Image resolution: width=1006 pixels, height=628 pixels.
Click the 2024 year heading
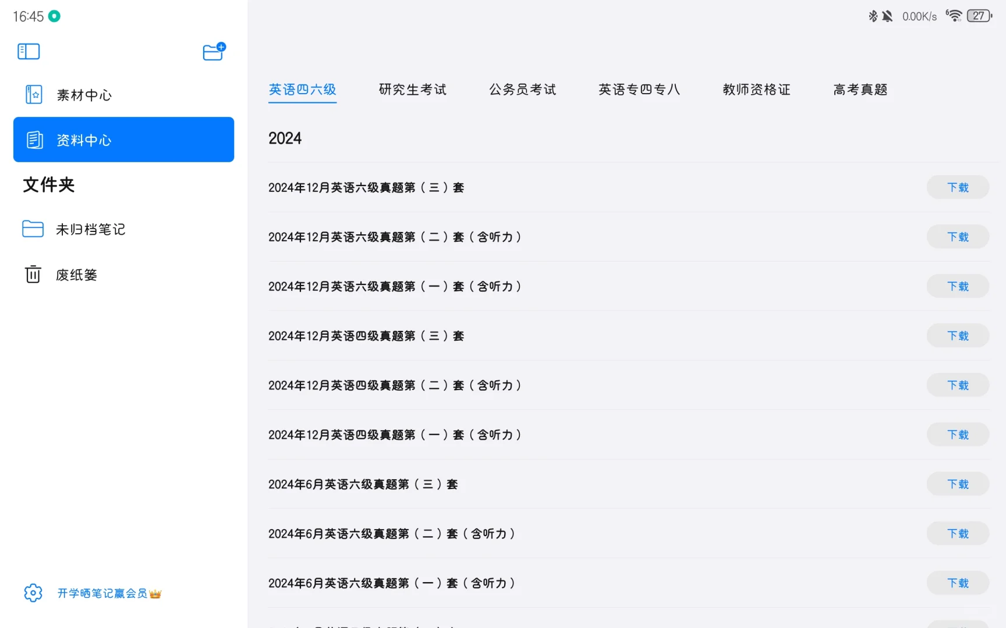click(x=285, y=138)
